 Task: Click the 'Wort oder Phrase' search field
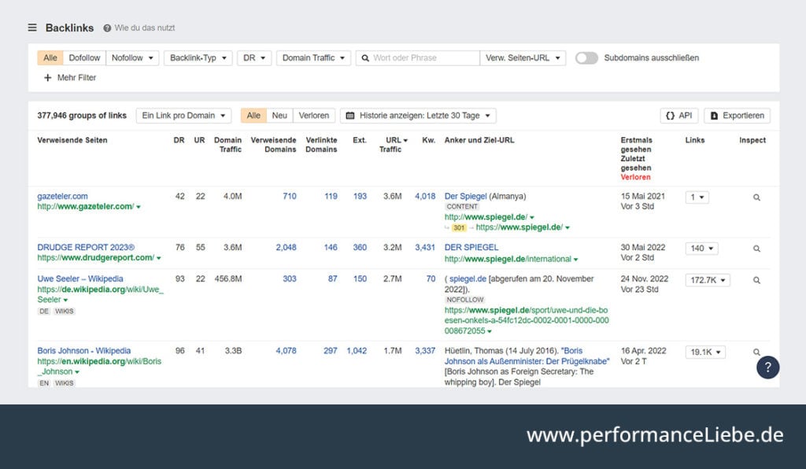pos(417,58)
